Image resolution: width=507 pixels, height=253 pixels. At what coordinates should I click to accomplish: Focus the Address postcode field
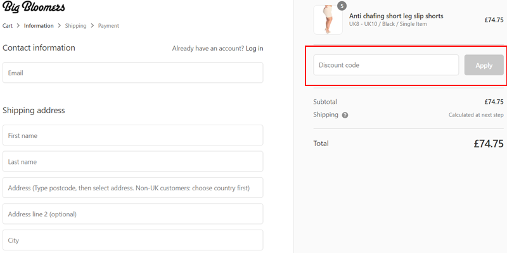133,187
